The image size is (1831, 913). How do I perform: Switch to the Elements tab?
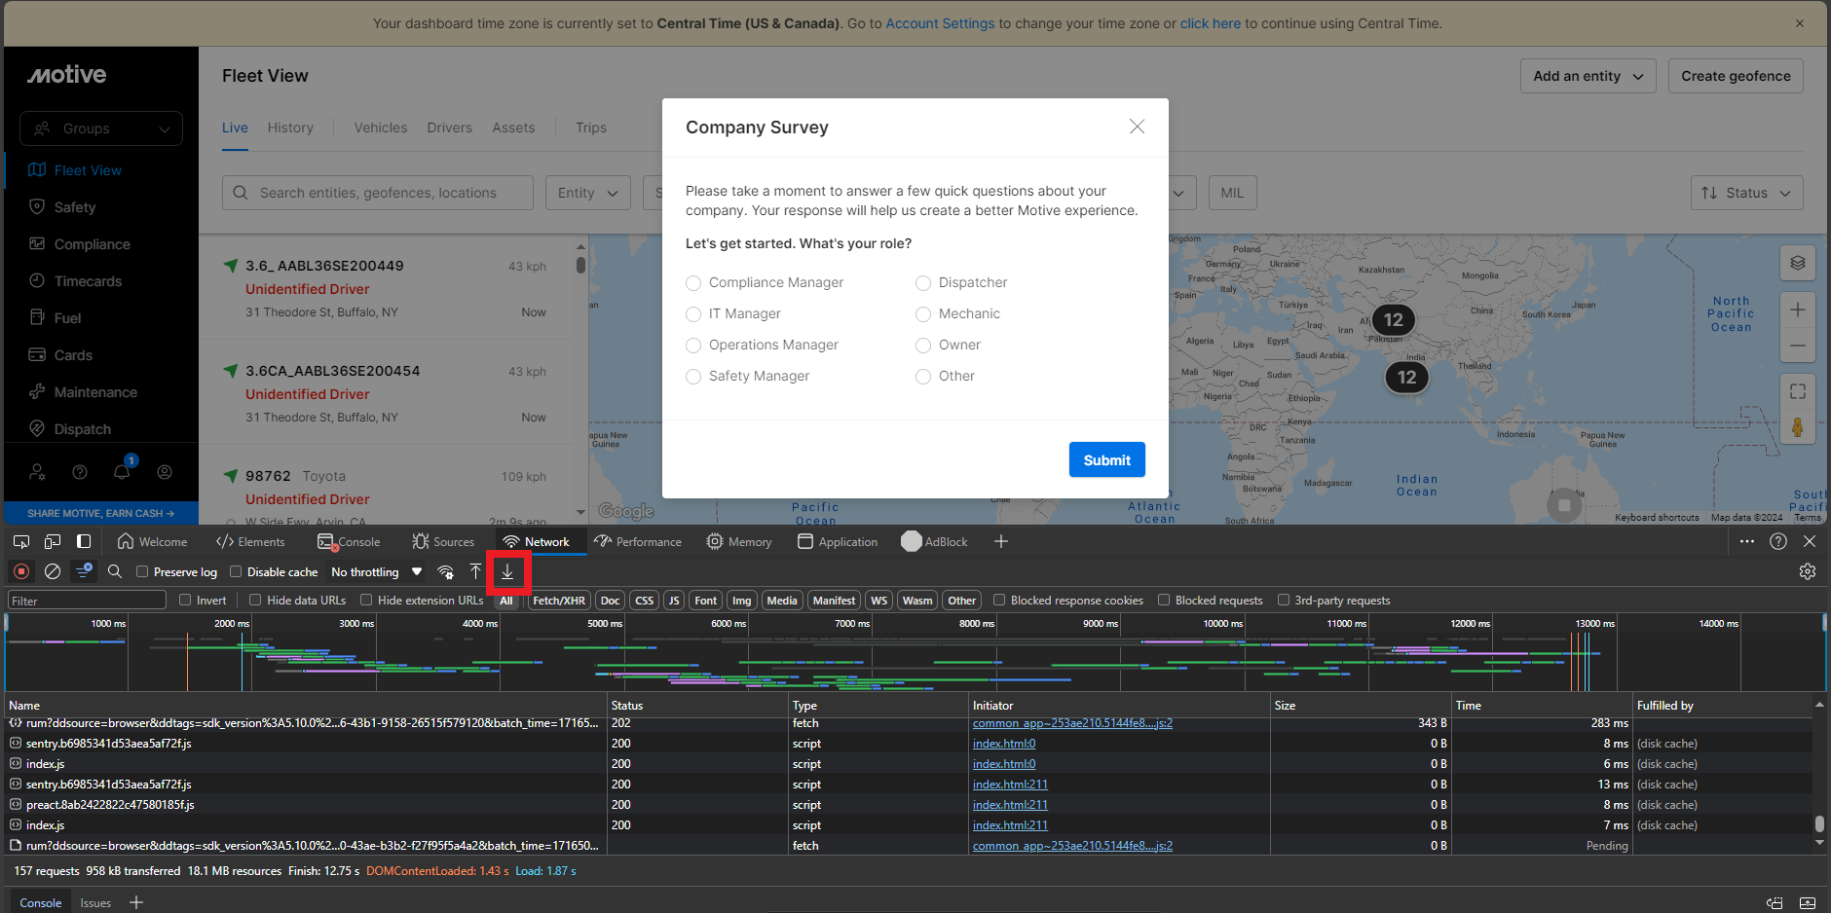pos(251,542)
